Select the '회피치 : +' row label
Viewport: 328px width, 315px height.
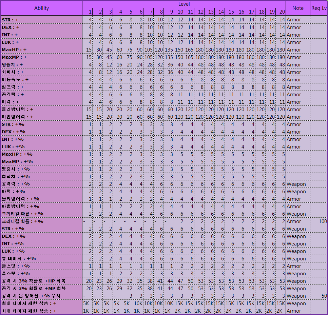pyautogui.click(x=41, y=72)
